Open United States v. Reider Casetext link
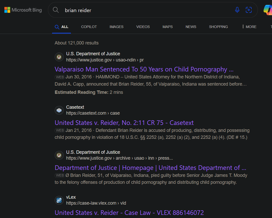272x218 pixels. tap(124, 123)
